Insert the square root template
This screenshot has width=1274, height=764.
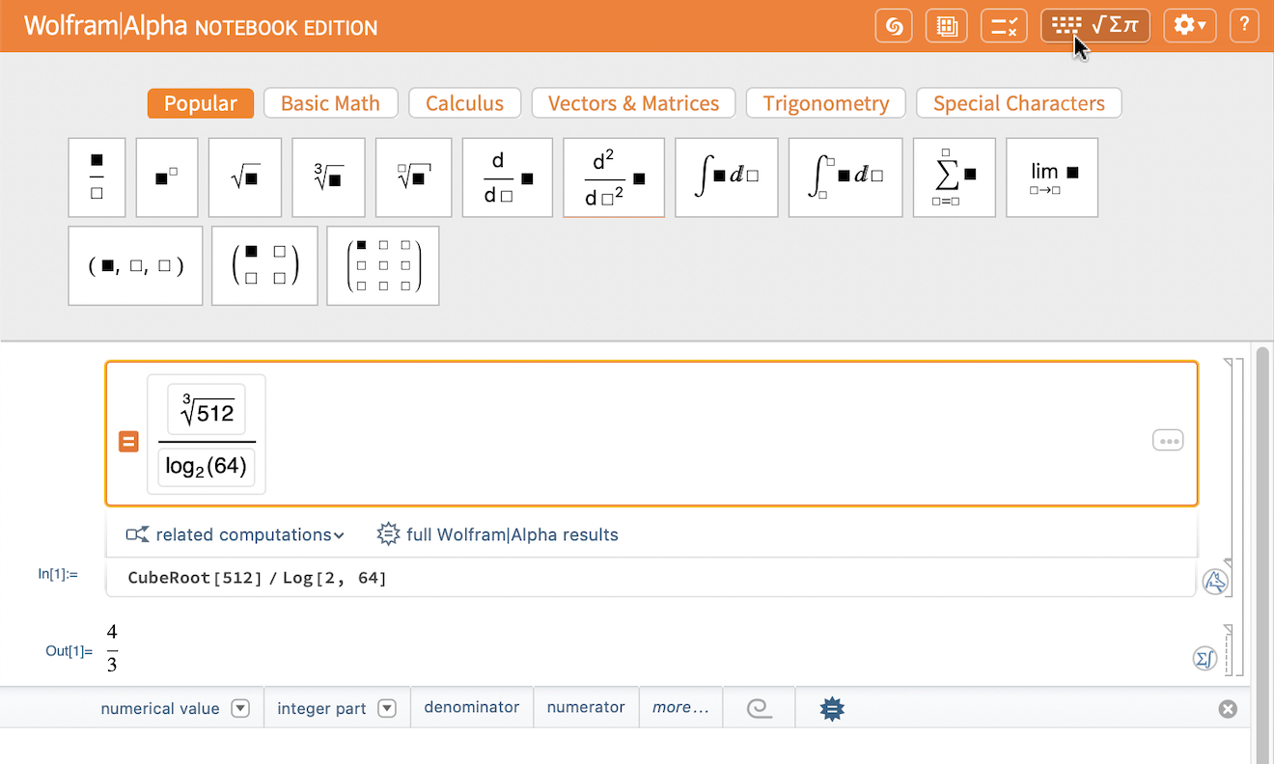(245, 177)
